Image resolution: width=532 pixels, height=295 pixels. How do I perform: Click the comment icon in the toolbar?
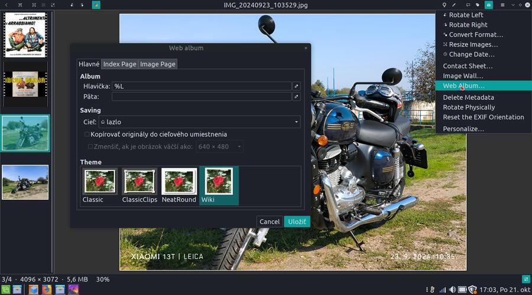coord(468,5)
